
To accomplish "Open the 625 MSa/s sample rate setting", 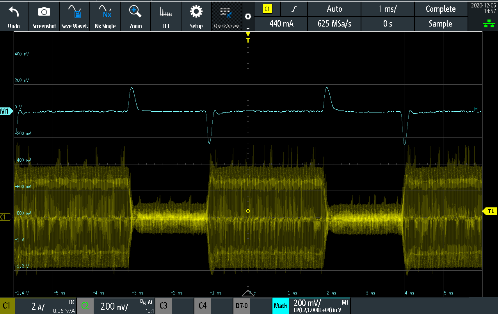I will [x=334, y=24].
